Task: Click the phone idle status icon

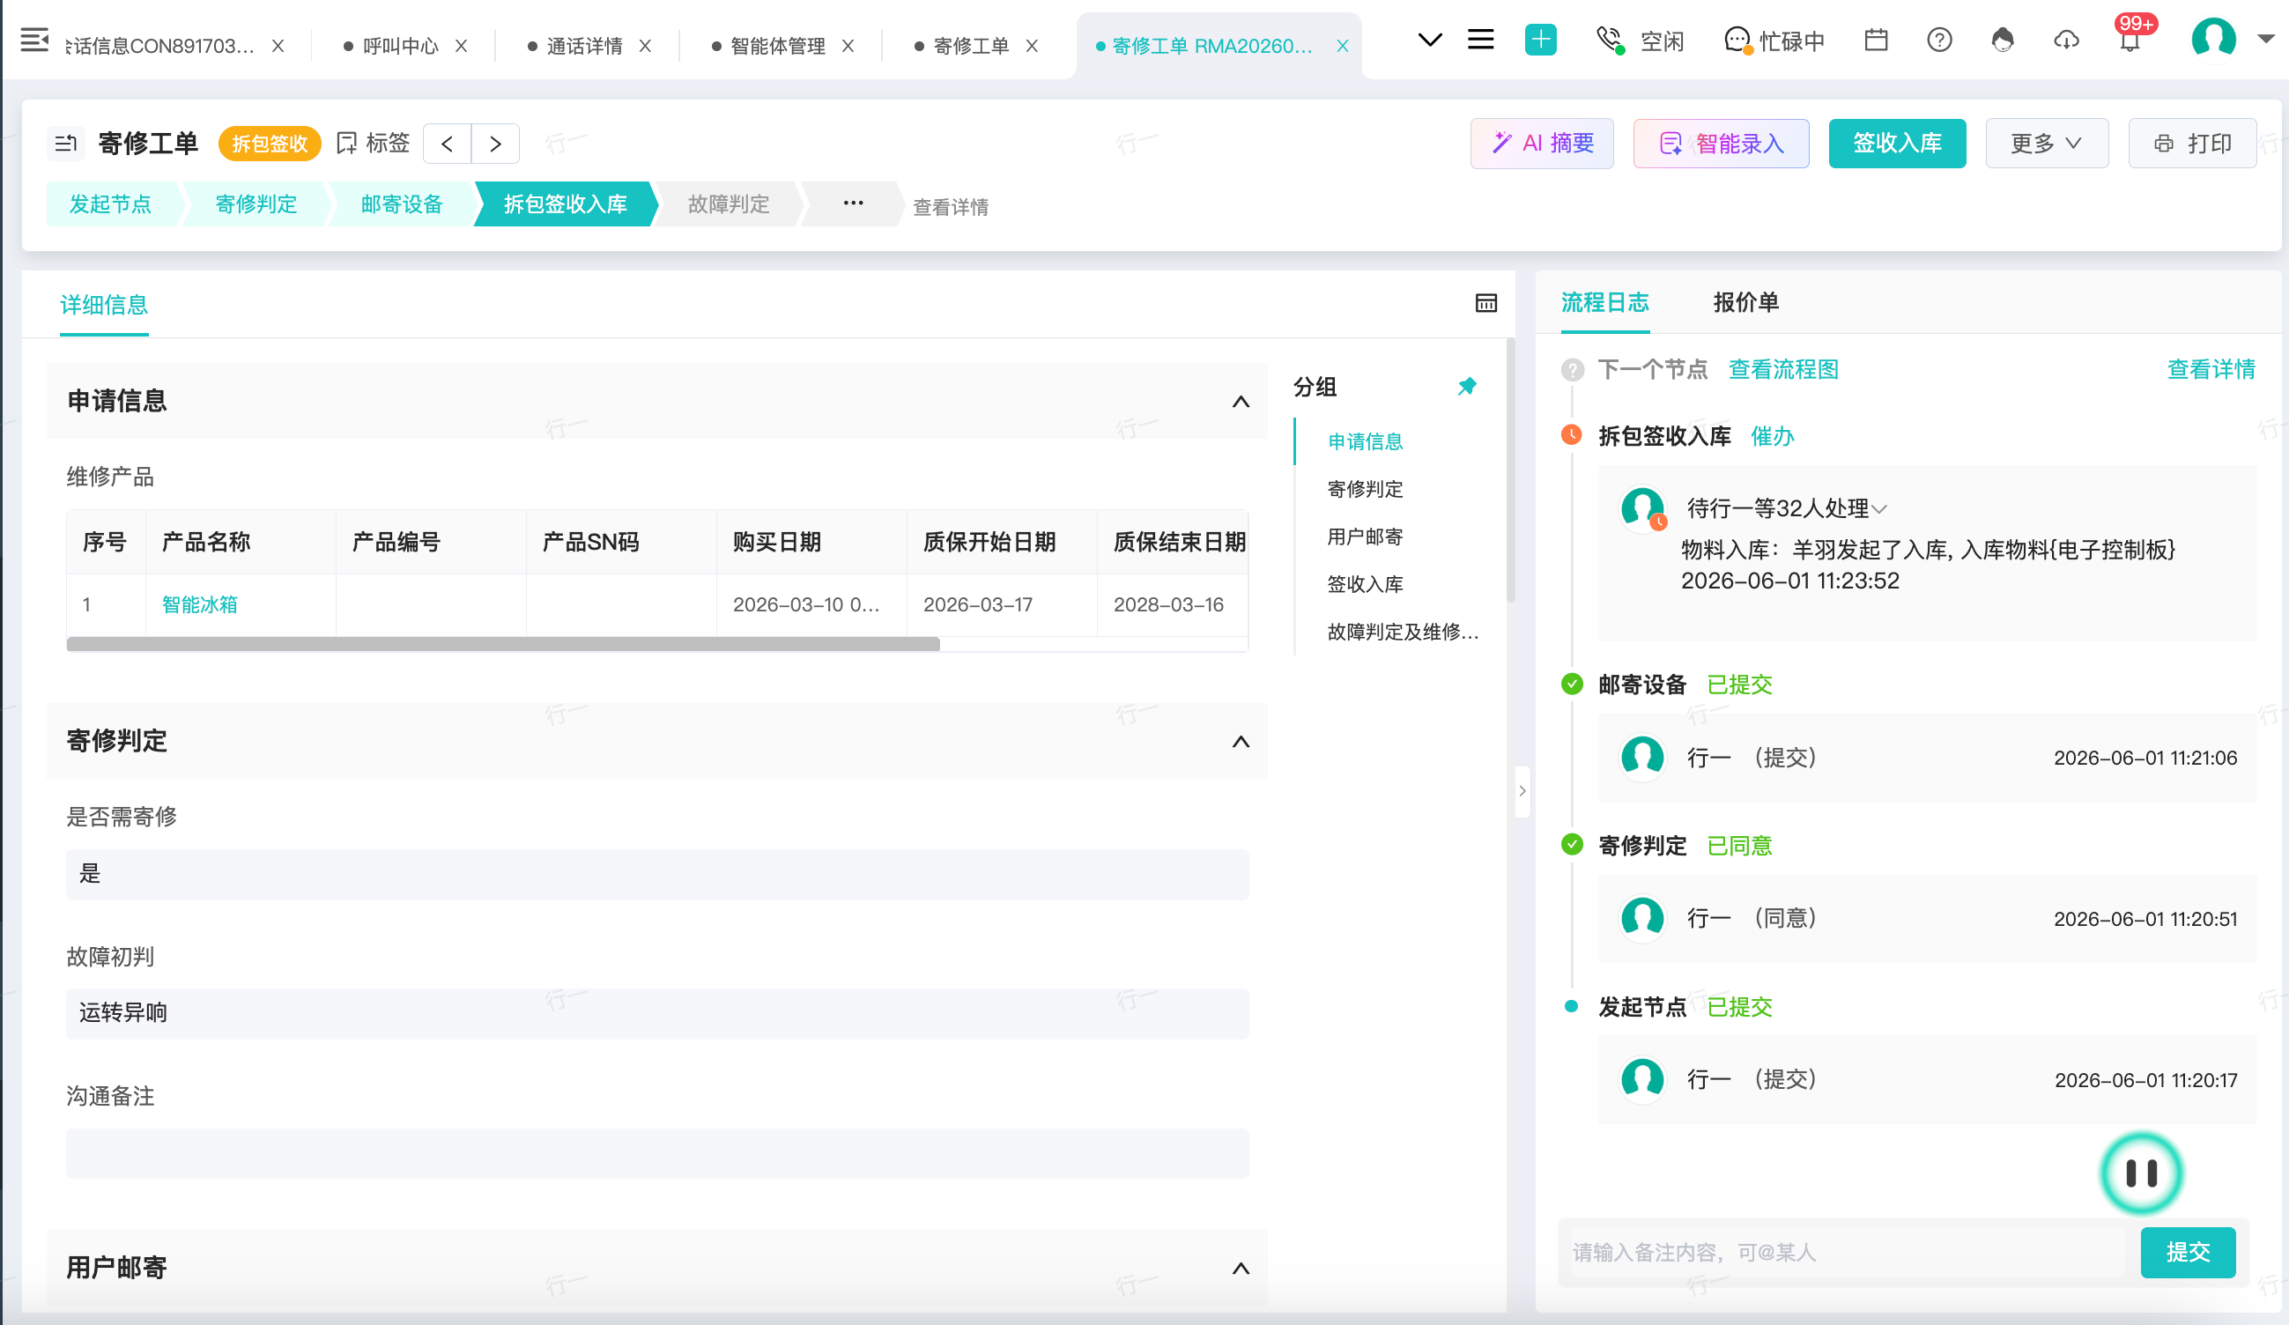Action: coord(1610,40)
